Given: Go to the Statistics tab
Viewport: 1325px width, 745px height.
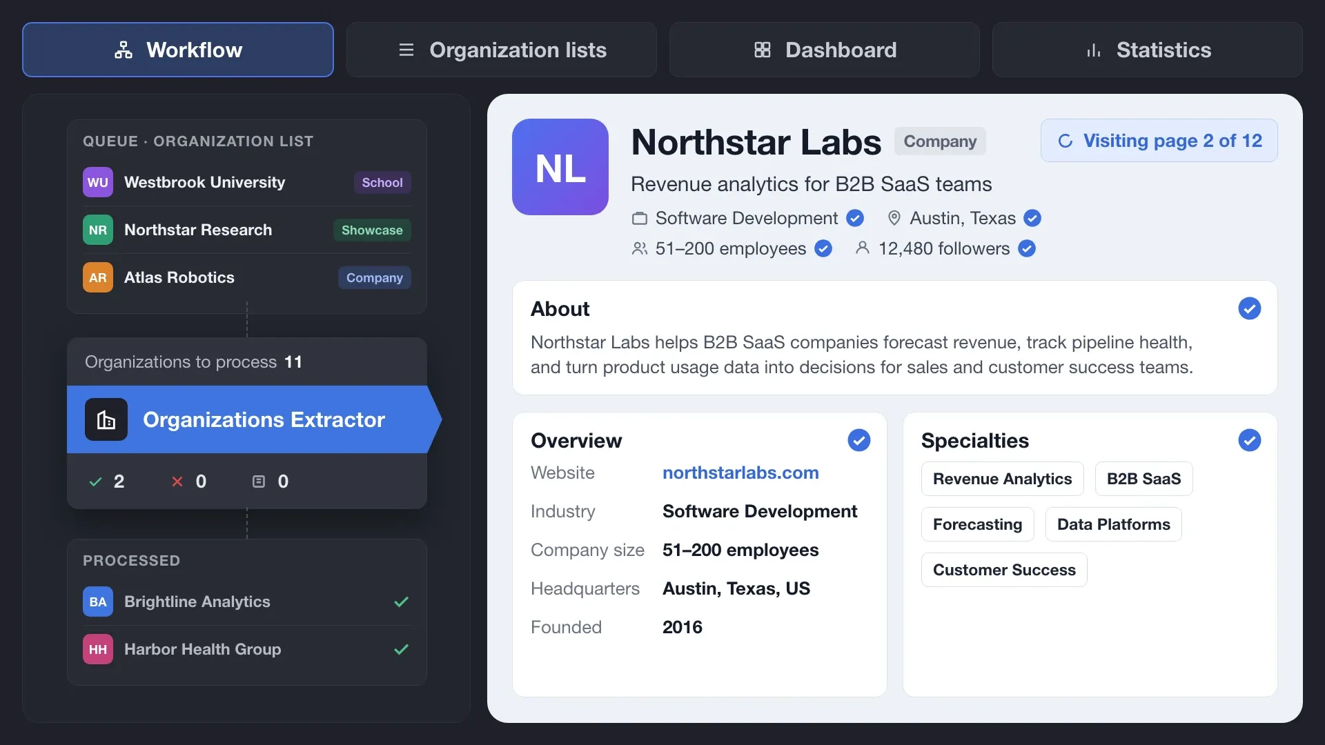Looking at the screenshot, I should (x=1148, y=50).
